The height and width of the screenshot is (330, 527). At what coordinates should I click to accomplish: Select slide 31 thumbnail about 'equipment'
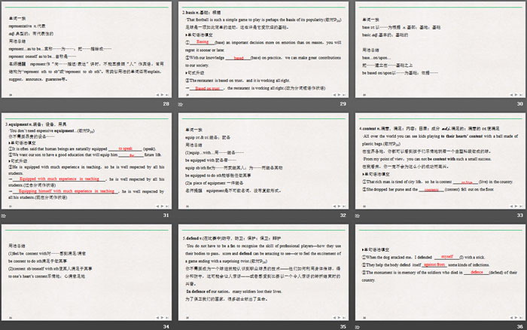pos(87,161)
